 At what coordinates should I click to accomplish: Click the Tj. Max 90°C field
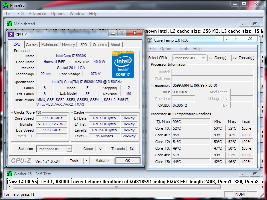pyautogui.click(x=191, y=122)
